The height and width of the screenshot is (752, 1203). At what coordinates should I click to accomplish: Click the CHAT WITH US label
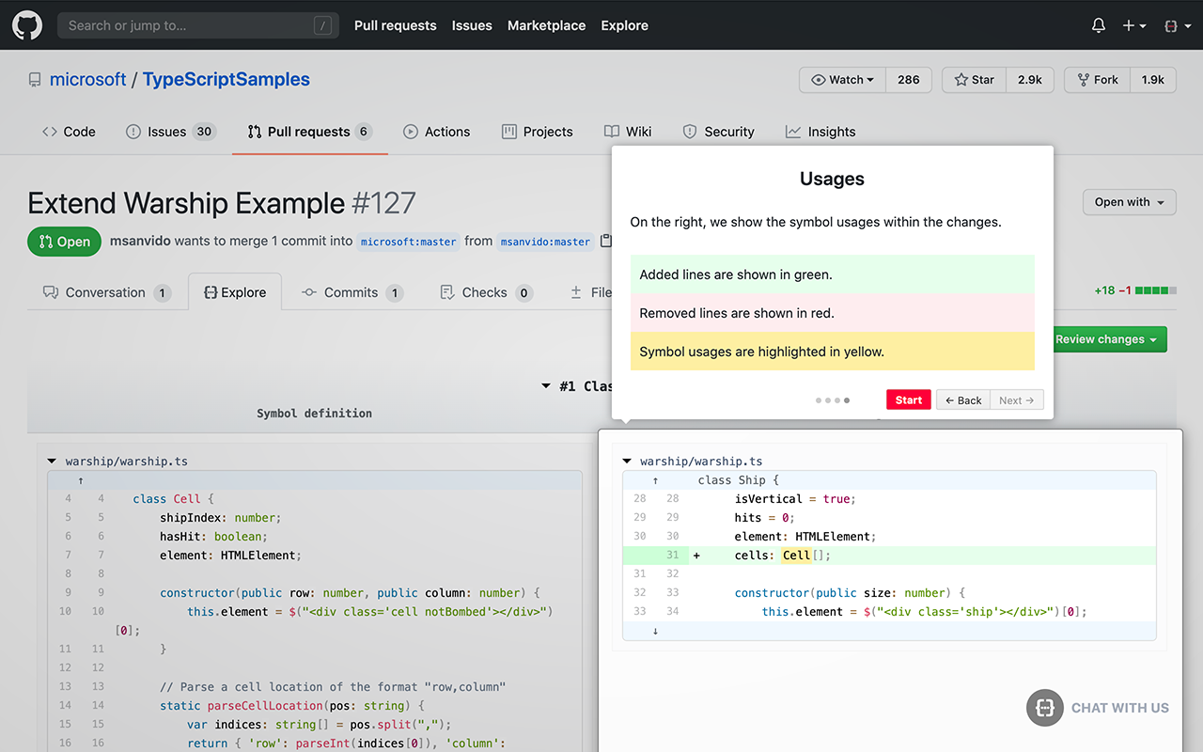coord(1119,708)
